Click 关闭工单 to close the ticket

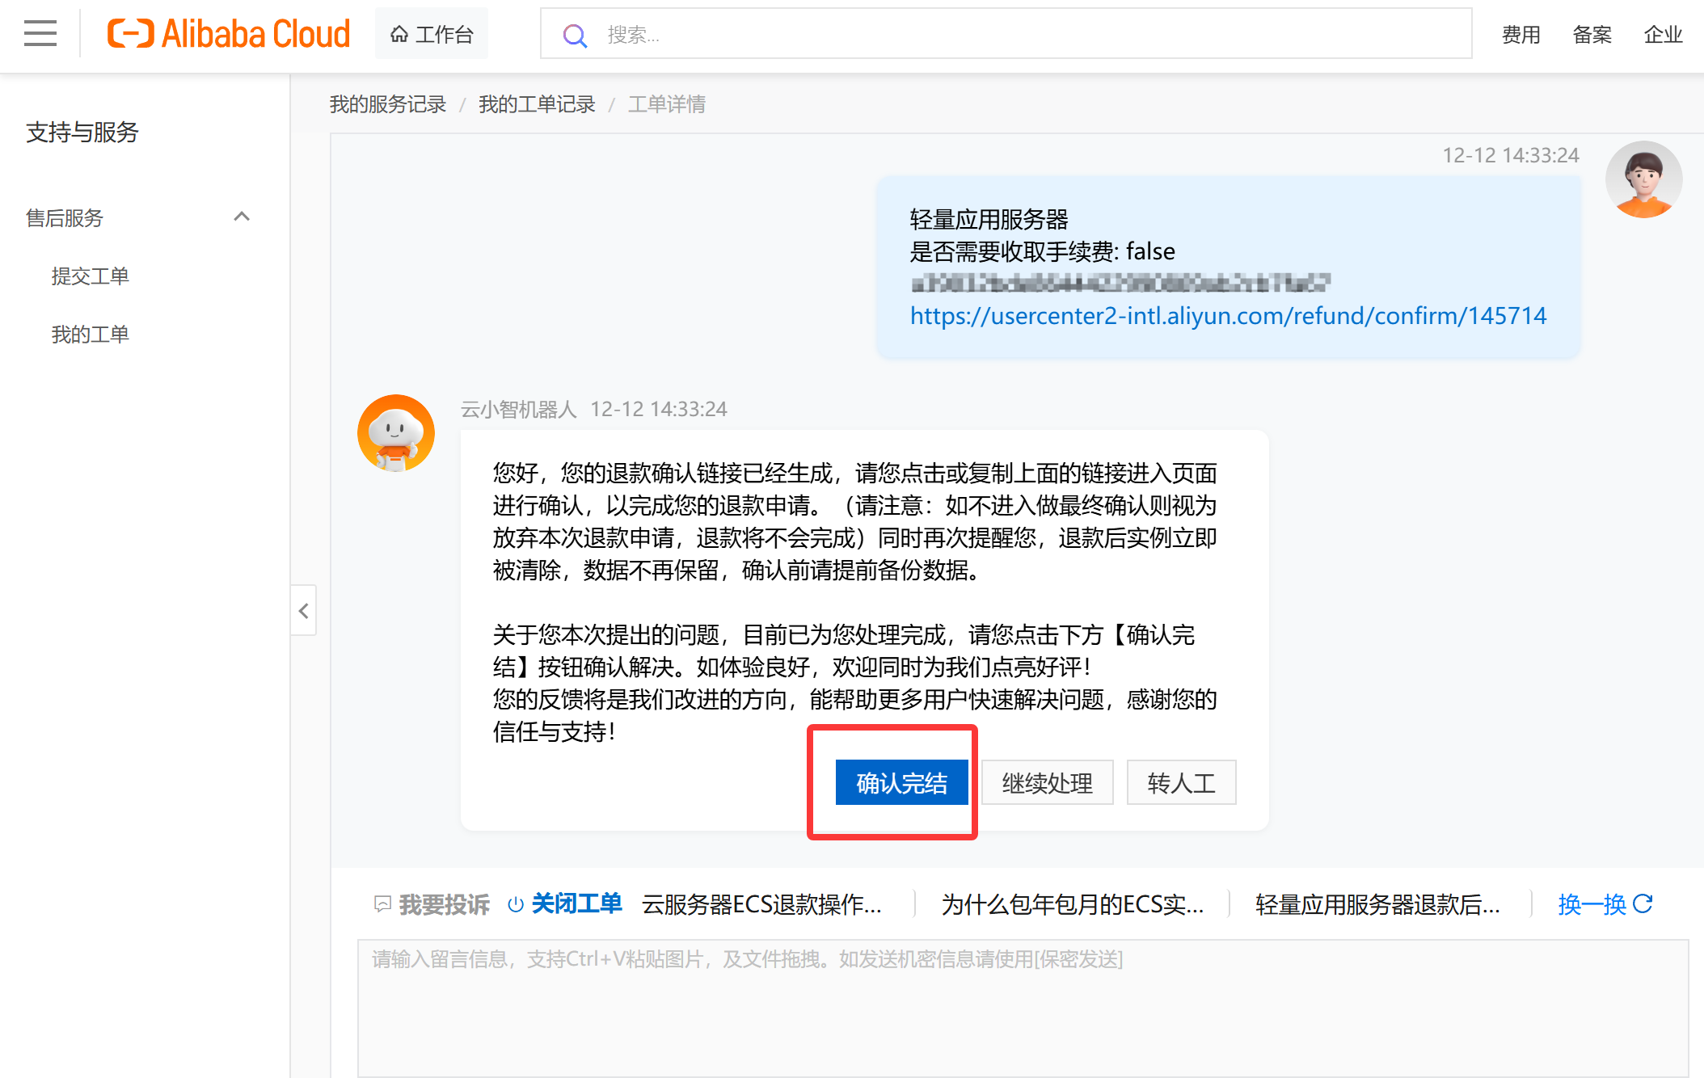tap(576, 903)
